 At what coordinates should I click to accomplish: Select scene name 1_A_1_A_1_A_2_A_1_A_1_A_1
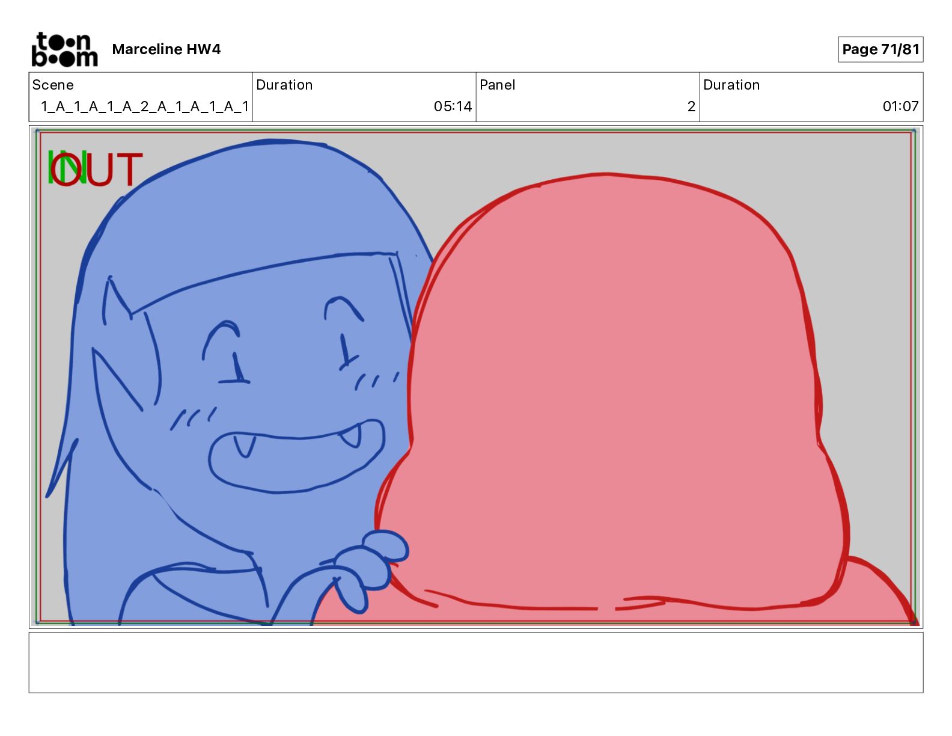point(144,106)
